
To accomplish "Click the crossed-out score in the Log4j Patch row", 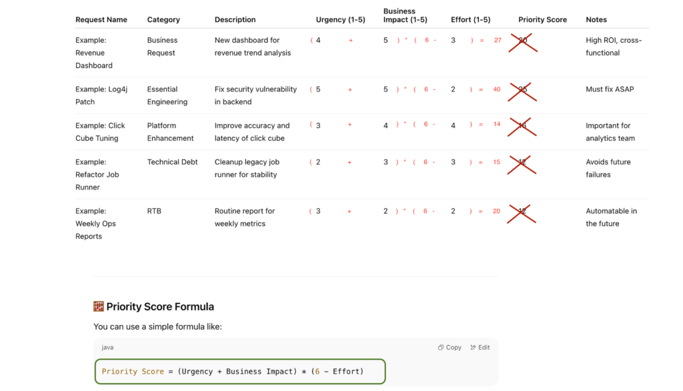I will 523,89.
